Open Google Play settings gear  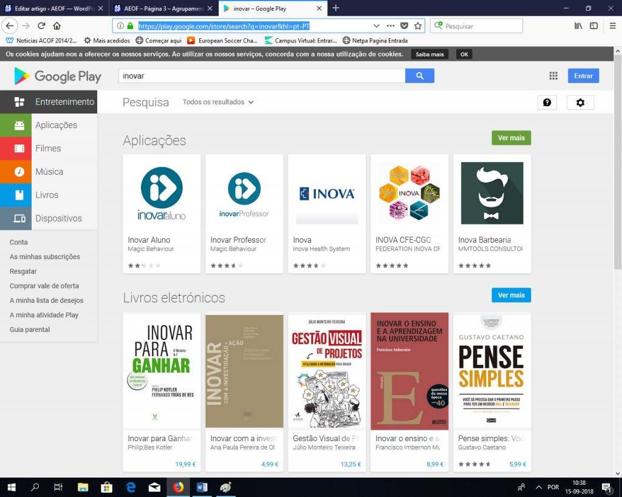pyautogui.click(x=580, y=103)
